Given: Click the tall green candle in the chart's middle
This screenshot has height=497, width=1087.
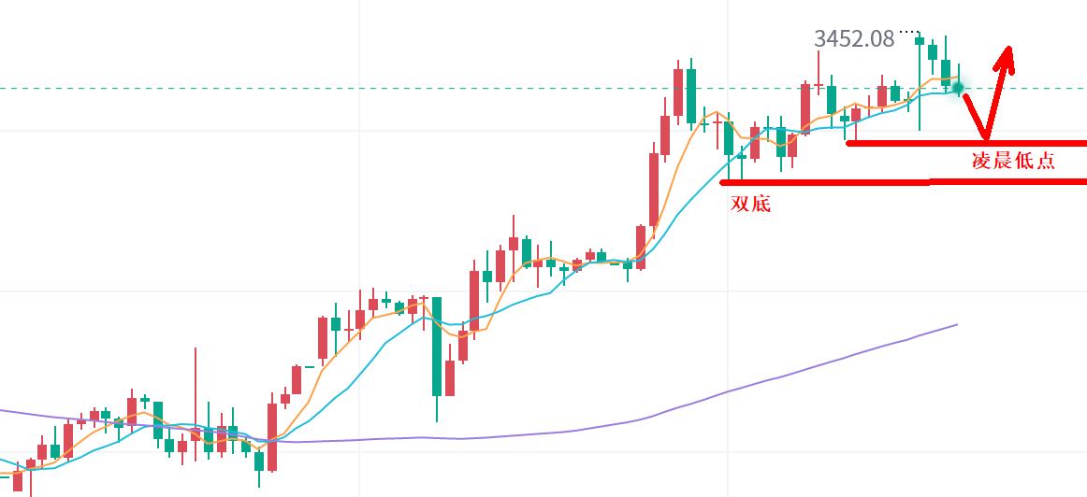Looking at the screenshot, I should click(x=436, y=346).
